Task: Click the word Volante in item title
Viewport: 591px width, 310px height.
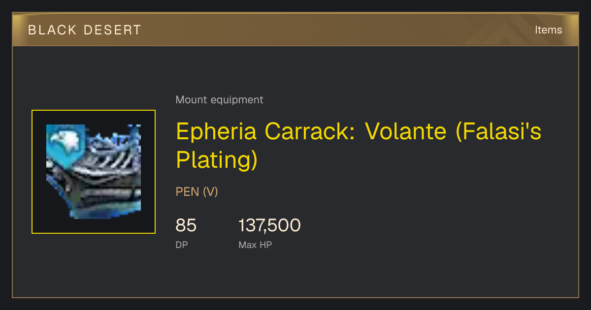Action: coord(405,131)
